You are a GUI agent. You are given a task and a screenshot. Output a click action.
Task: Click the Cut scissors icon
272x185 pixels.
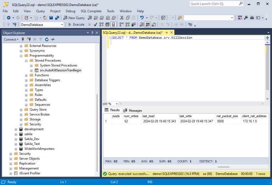[122, 18]
